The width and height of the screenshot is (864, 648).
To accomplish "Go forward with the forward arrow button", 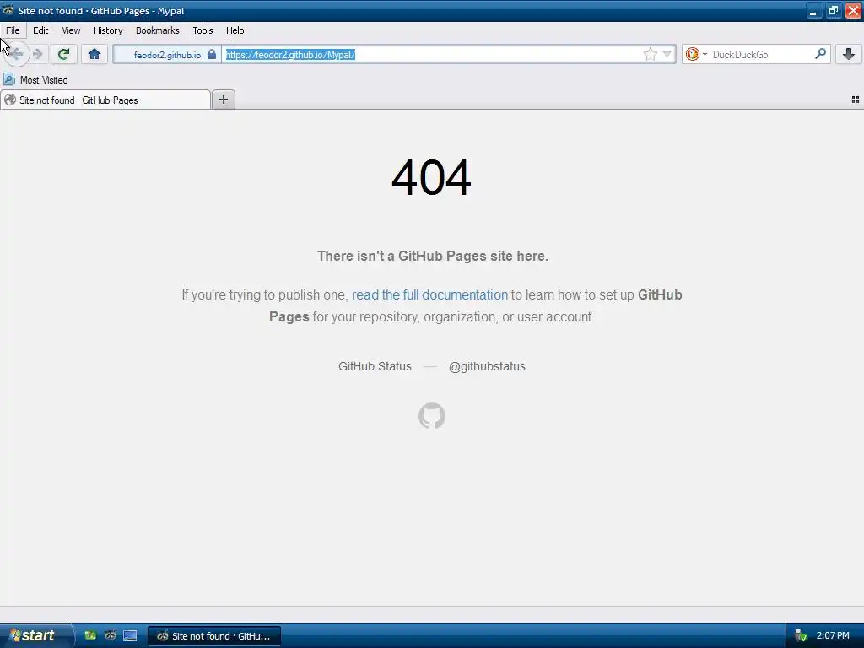I will (x=37, y=54).
